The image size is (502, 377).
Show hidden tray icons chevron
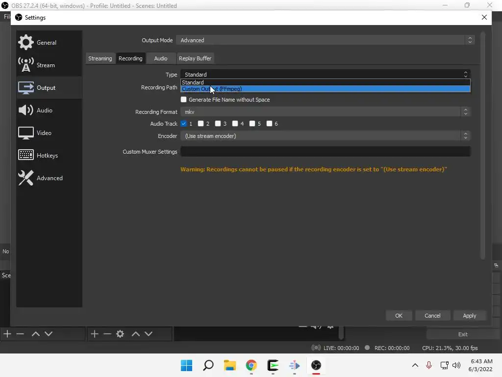pyautogui.click(x=415, y=365)
